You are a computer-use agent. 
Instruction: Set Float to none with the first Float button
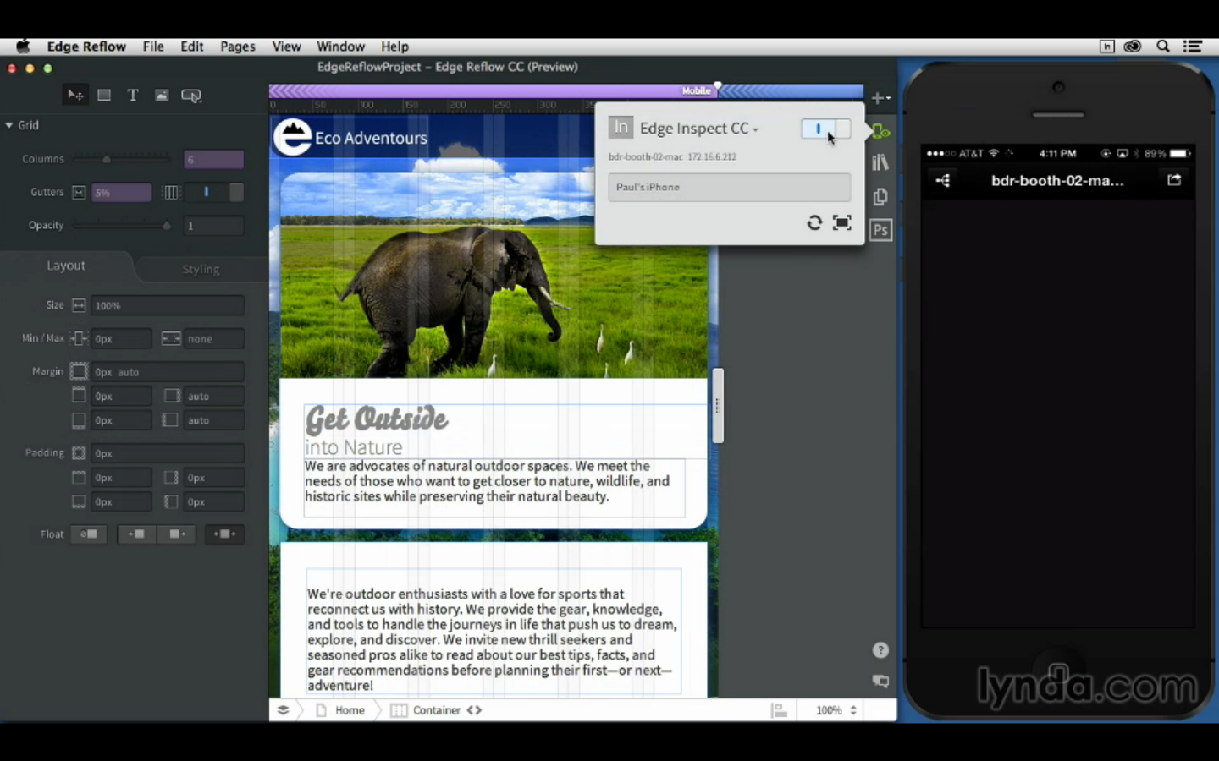pos(89,534)
